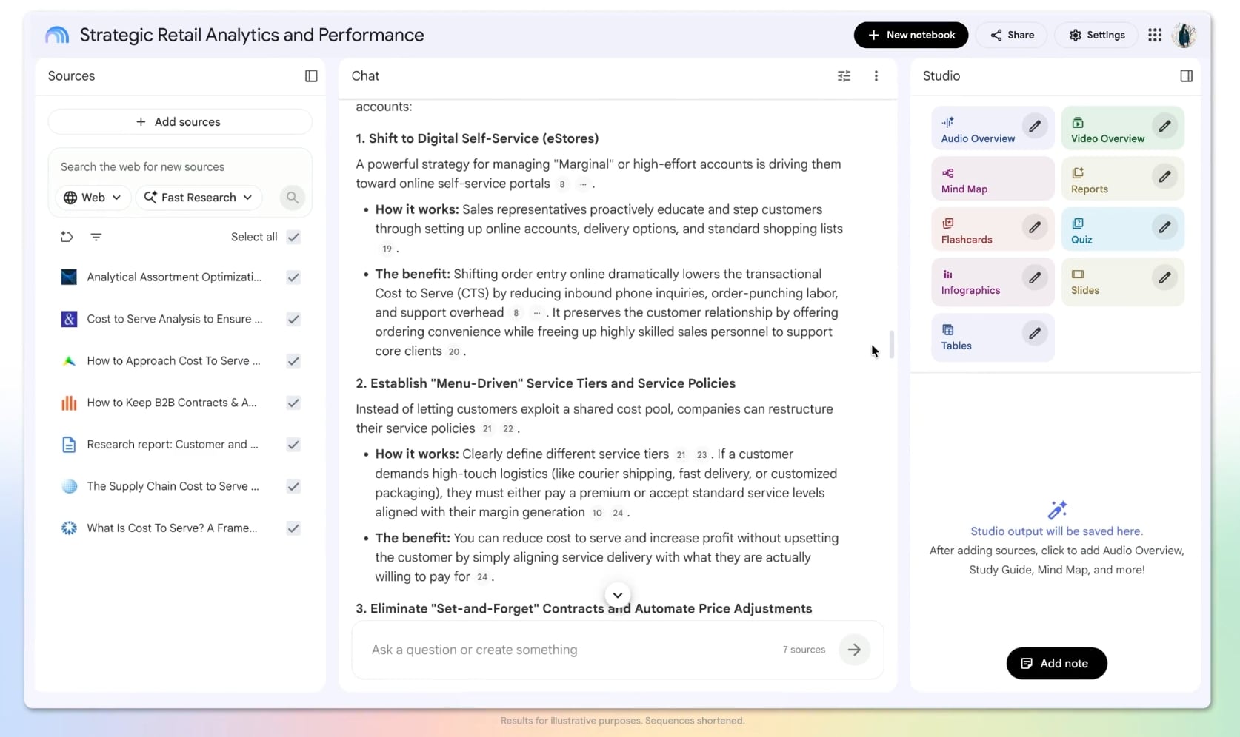The height and width of the screenshot is (737, 1240).
Task: Click the 7 sources indicator
Action: click(804, 650)
